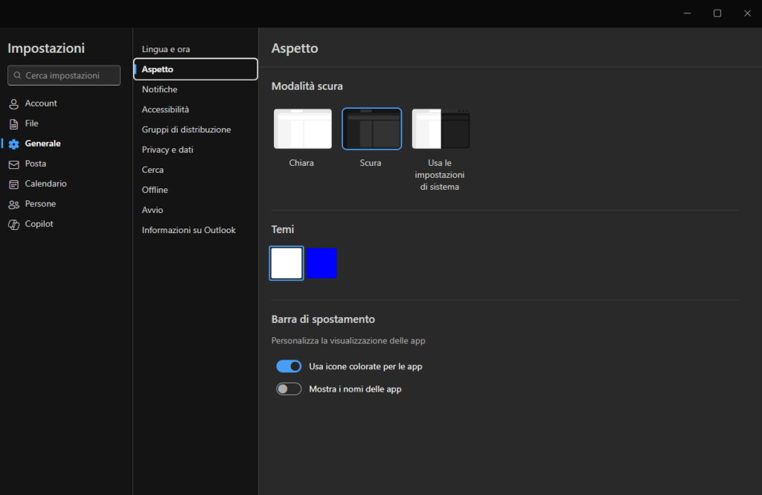Click the Copilot icon in sidebar
This screenshot has height=495, width=762.
point(13,224)
